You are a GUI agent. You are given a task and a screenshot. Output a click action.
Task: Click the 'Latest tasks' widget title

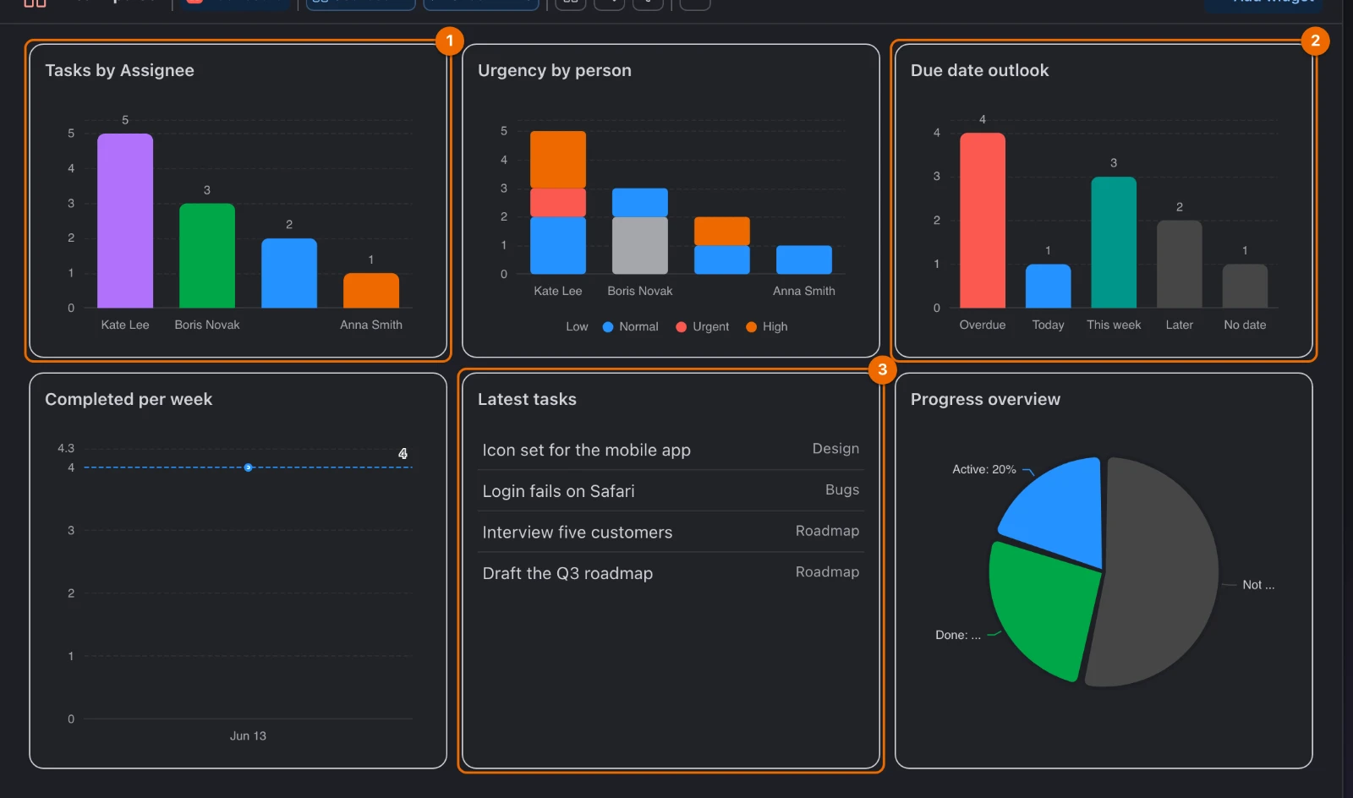tap(527, 399)
